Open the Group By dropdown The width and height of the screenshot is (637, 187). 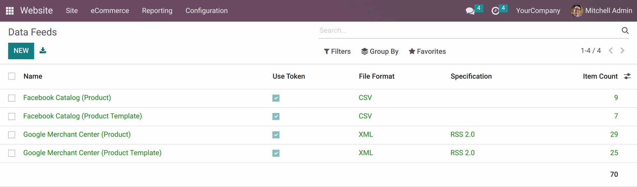click(380, 51)
